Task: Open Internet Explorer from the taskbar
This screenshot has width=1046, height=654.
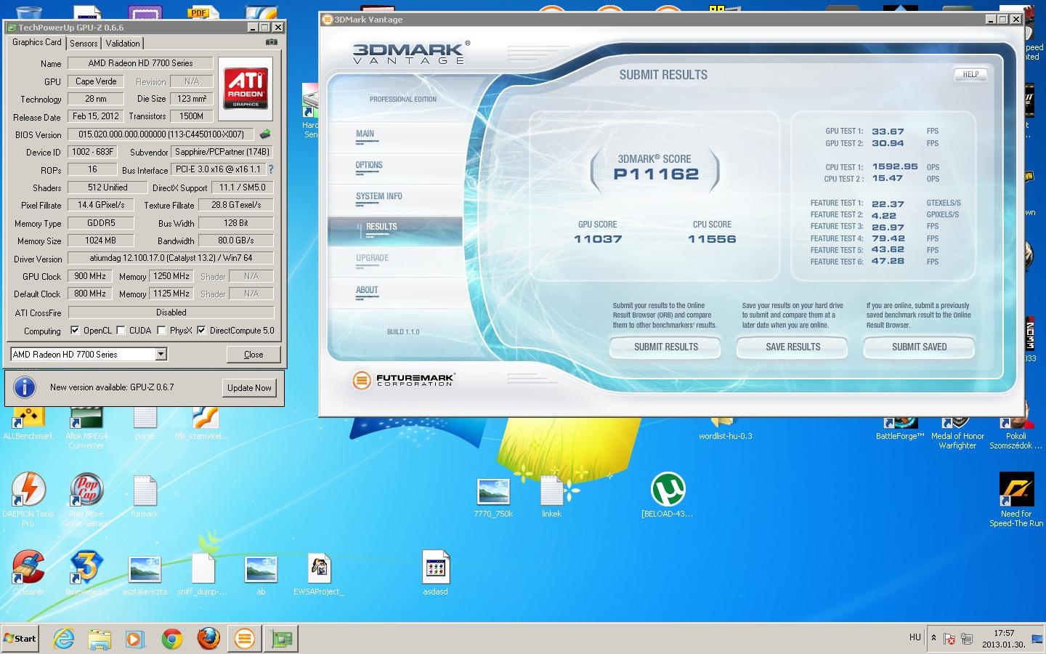Action: point(64,639)
